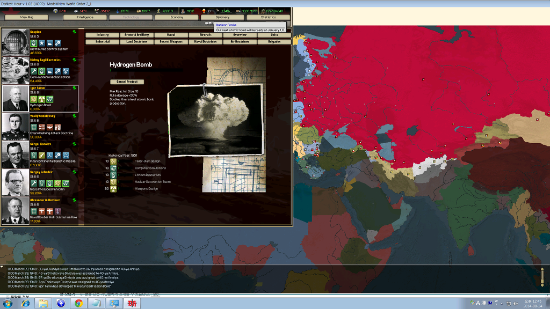Image resolution: width=550 pixels, height=309 pixels.
Task: Select Vasily Sokolovsky's portrait
Action: [x=16, y=127]
